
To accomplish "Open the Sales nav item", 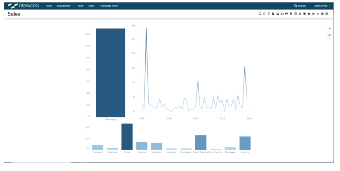I will 91,6.
